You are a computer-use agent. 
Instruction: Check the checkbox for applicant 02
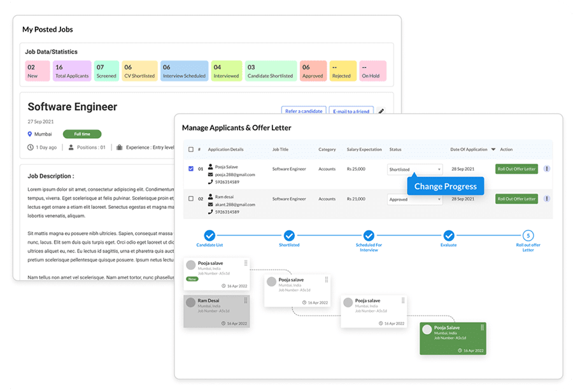coord(191,199)
